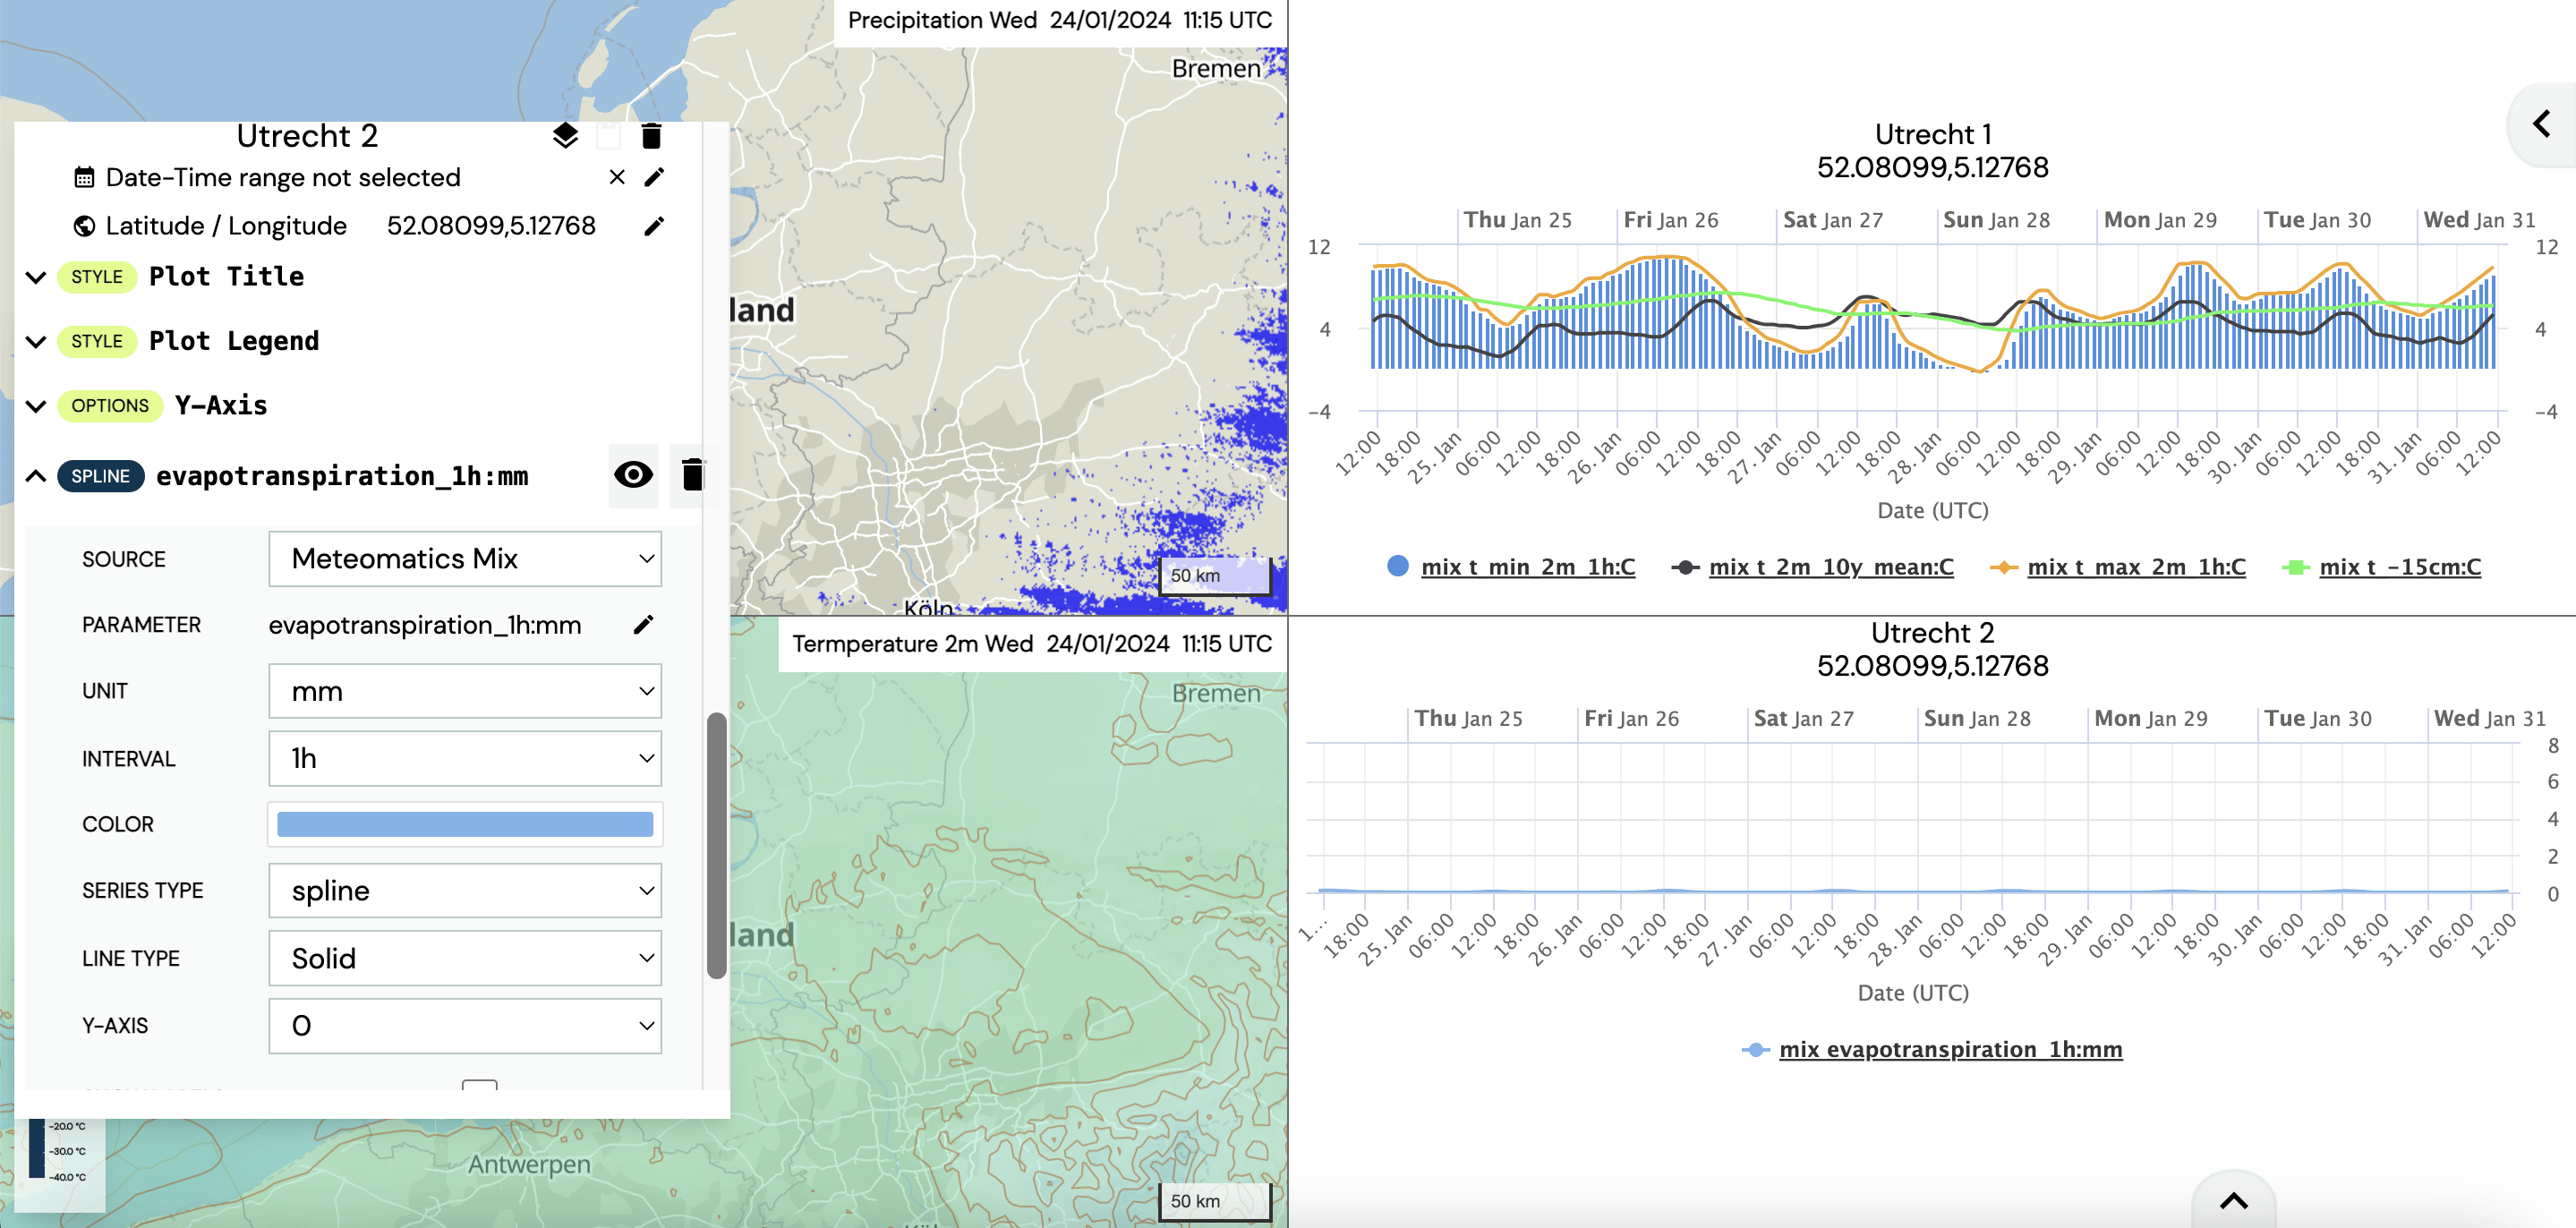Viewport: 2576px width, 1228px height.
Task: Open the INTERVAL 1h dropdown
Action: click(x=465, y=758)
